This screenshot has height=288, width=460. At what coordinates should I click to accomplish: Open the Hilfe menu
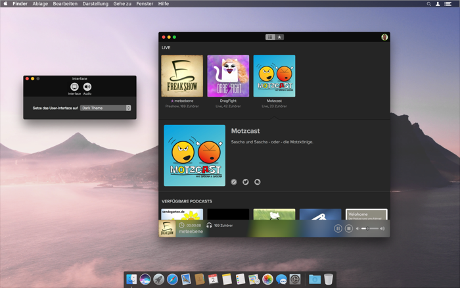(164, 4)
